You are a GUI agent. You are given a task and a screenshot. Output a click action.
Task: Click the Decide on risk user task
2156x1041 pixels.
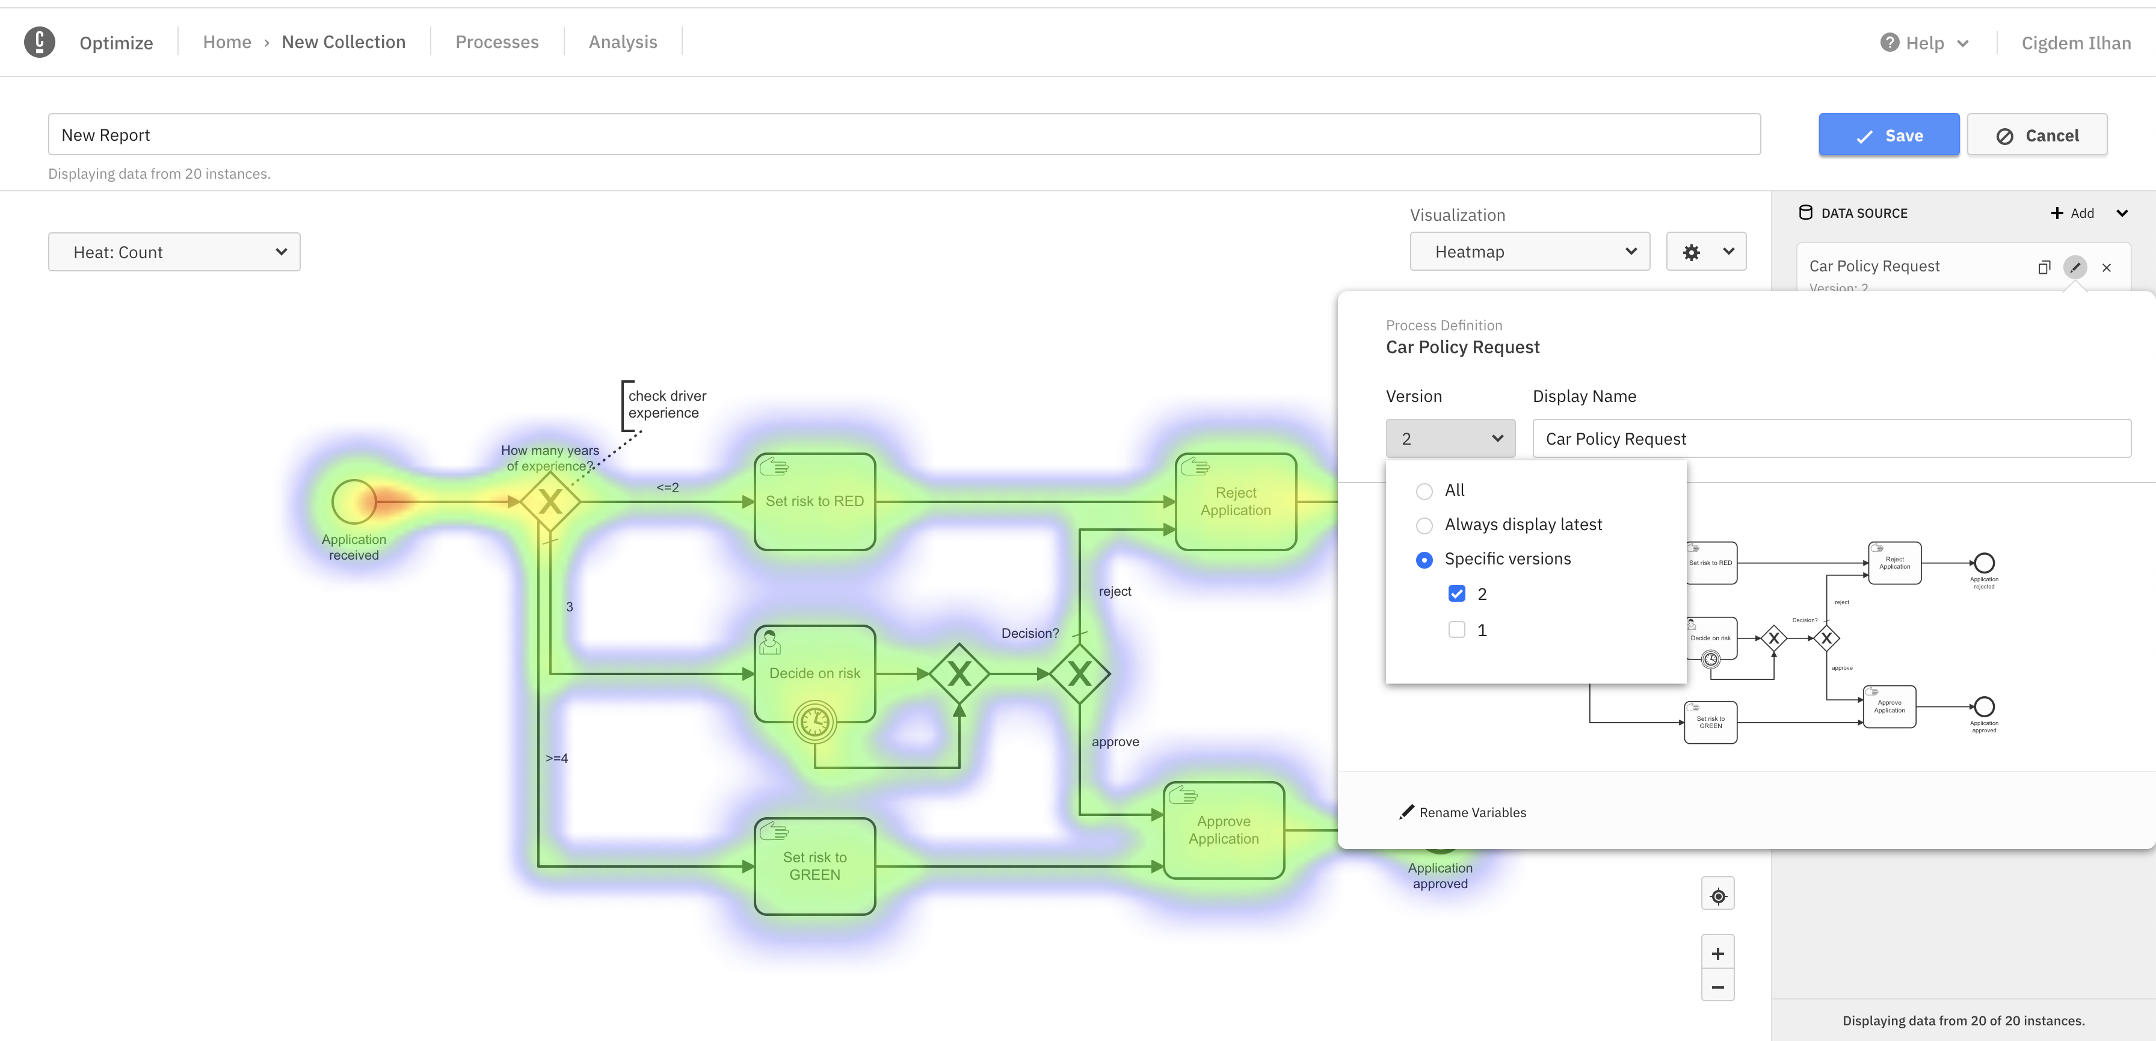[x=815, y=673]
